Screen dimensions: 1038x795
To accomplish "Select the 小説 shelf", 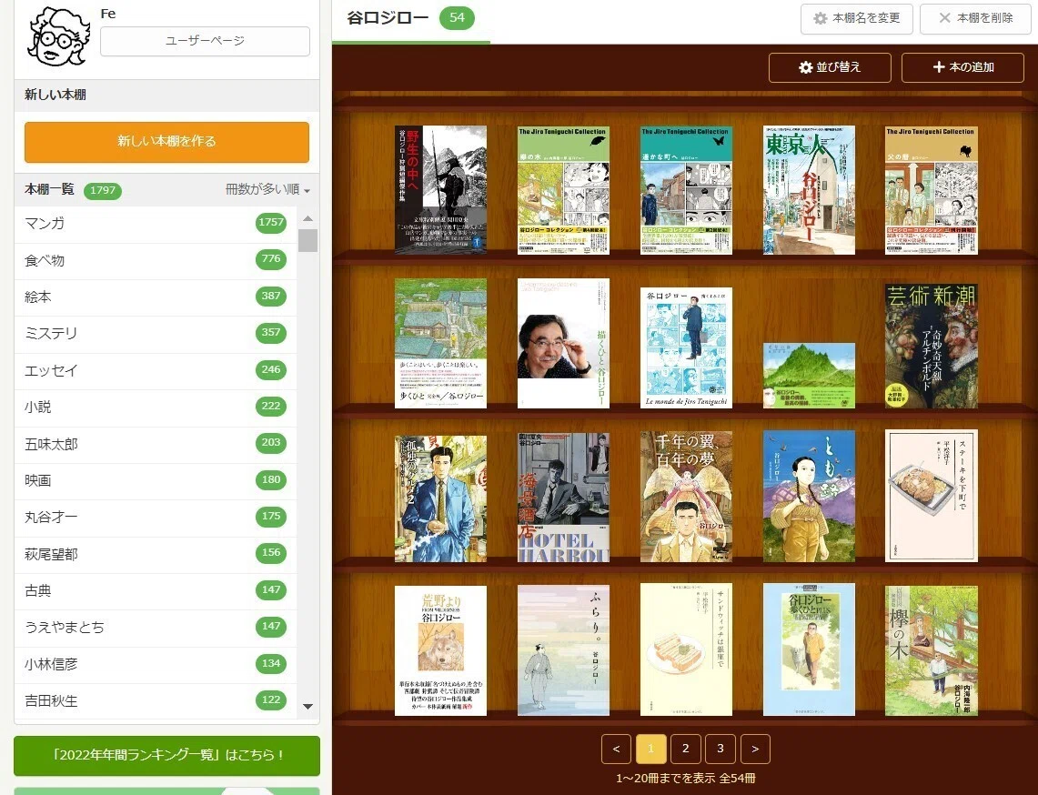I will (x=156, y=408).
